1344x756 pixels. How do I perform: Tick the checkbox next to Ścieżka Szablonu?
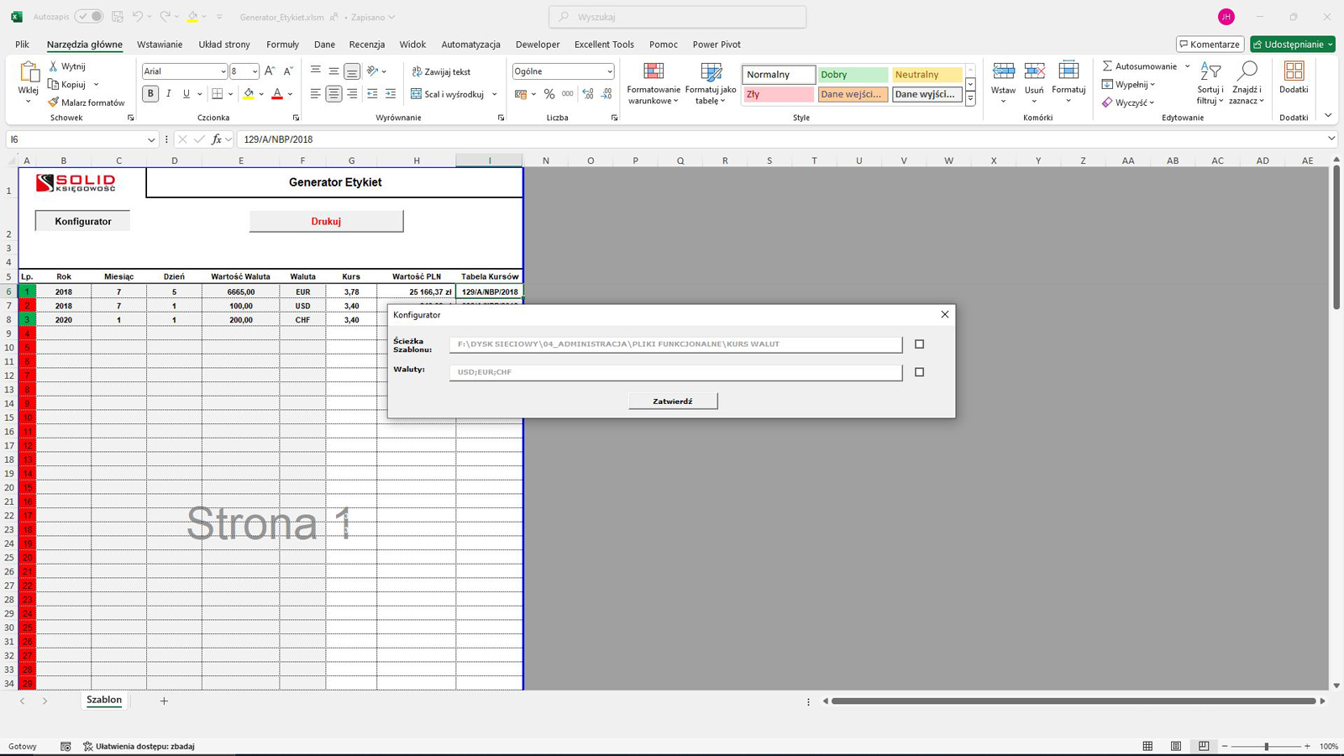coord(919,344)
